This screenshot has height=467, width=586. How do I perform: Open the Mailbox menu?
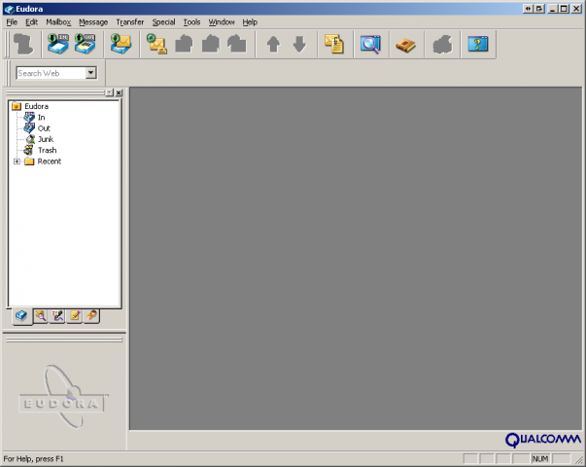click(x=58, y=22)
